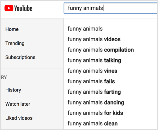The width and height of the screenshot is (158, 130).
Task: Open History from the library section
Action: [13, 90]
